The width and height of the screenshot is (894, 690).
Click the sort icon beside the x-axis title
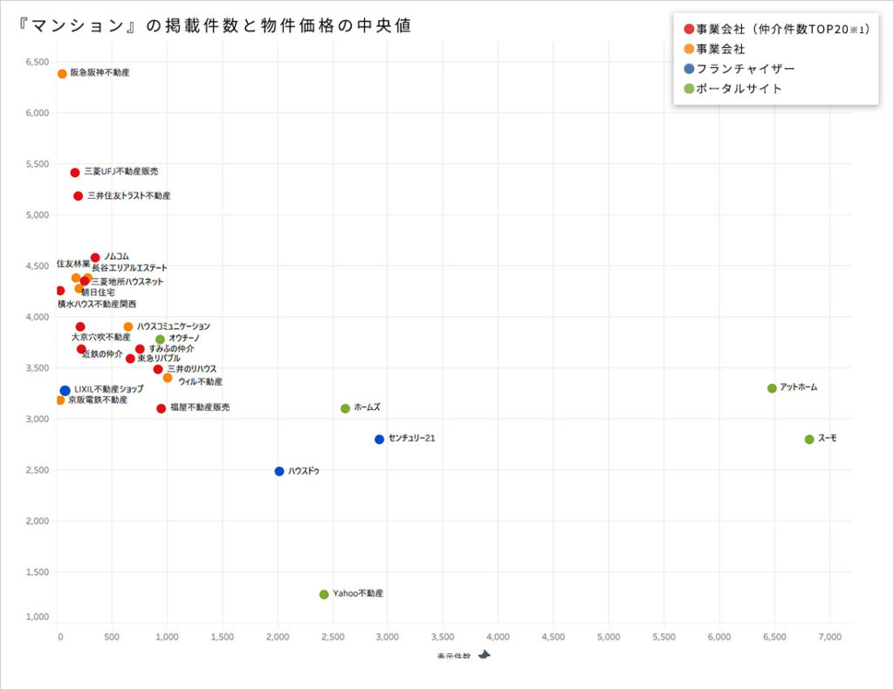pyautogui.click(x=484, y=657)
